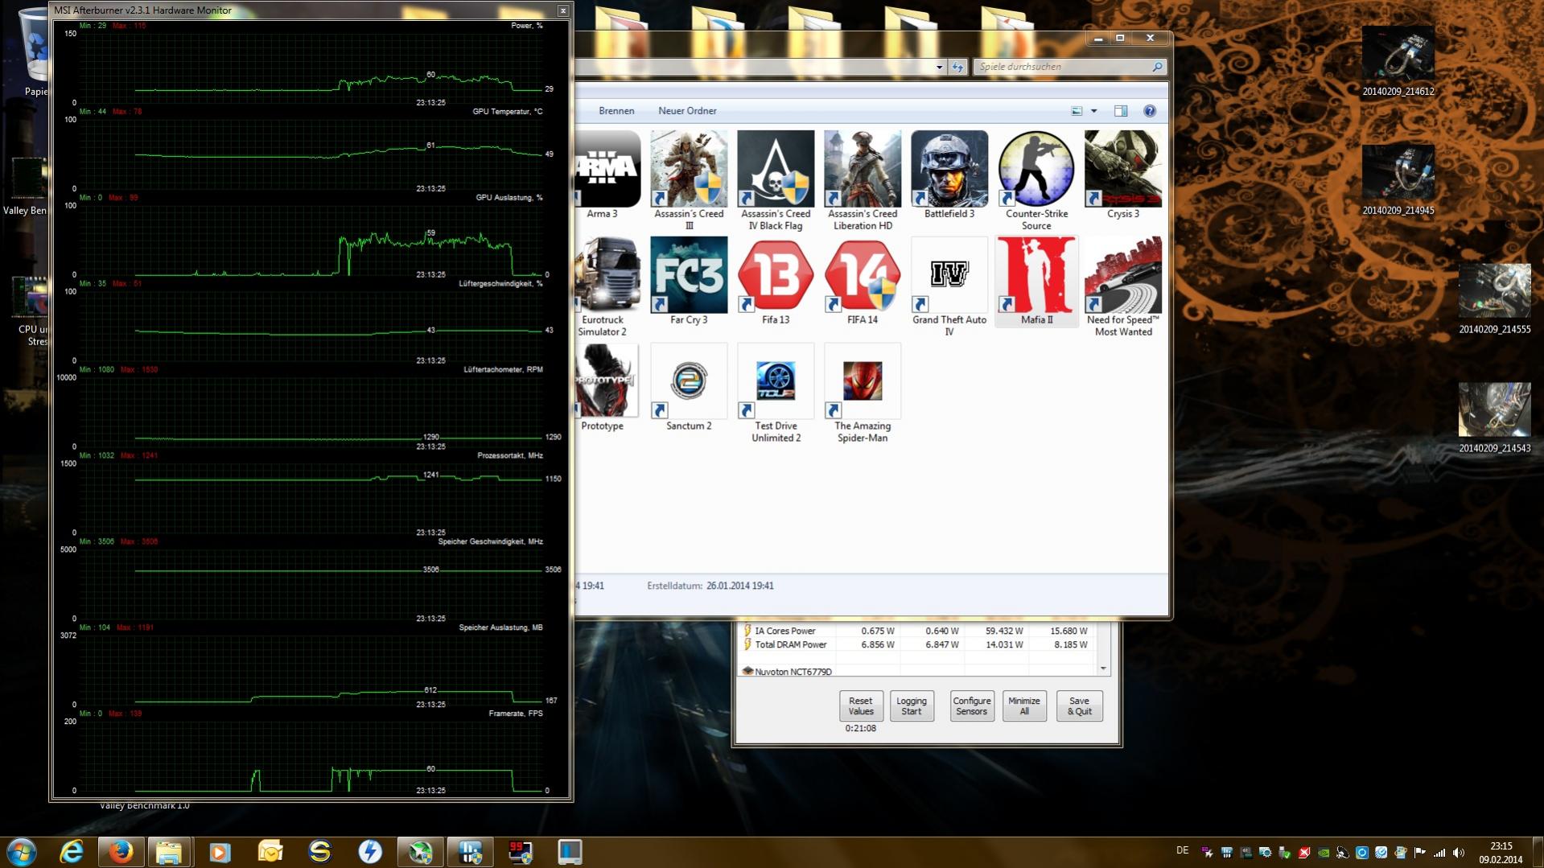This screenshot has width=1544, height=868.
Task: Select desktop image 20140209_214543
Action: [x=1494, y=418]
